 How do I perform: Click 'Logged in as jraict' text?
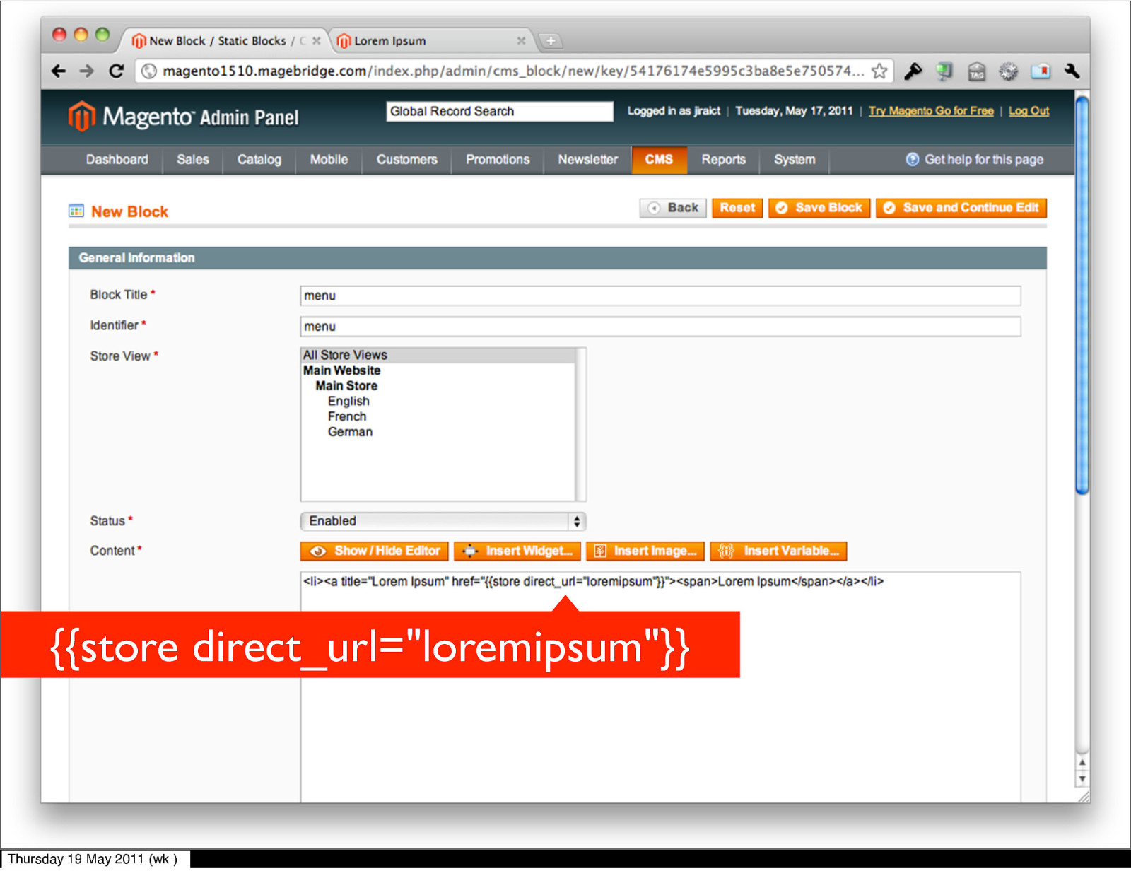click(x=674, y=111)
